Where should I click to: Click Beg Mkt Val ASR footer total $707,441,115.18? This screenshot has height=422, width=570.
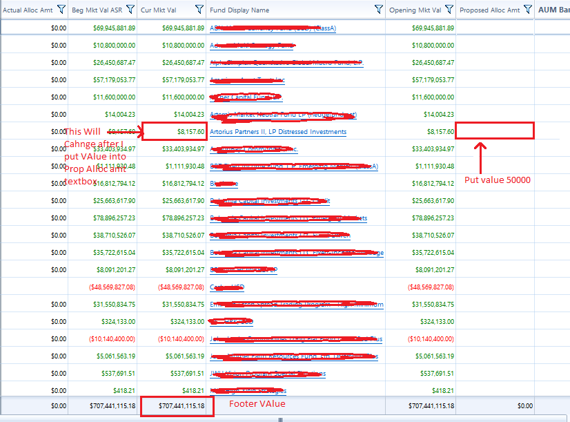(112, 406)
